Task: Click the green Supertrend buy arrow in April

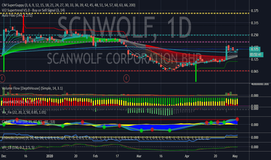Action: point(196,73)
